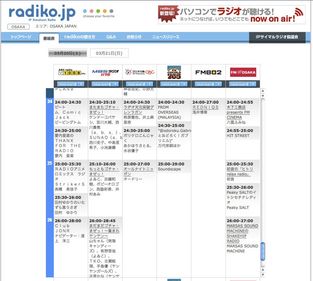Open もっともゴチャ・まぜっ！ program link

pos(104,172)
